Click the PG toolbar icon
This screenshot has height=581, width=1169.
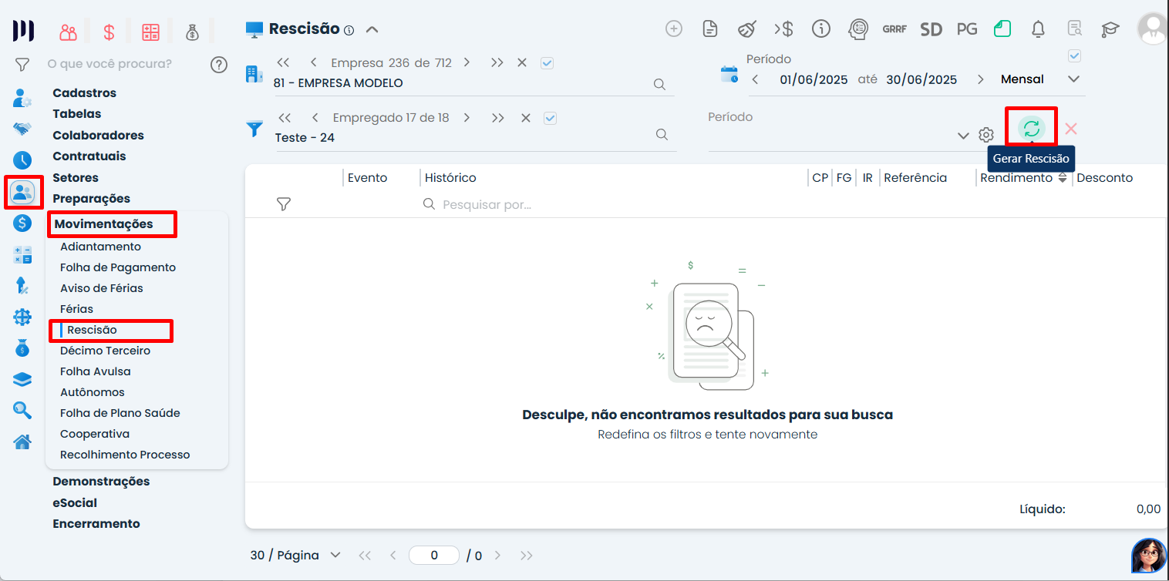(x=966, y=29)
